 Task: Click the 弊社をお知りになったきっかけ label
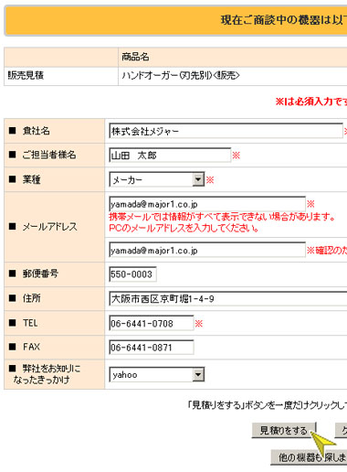(x=47, y=374)
